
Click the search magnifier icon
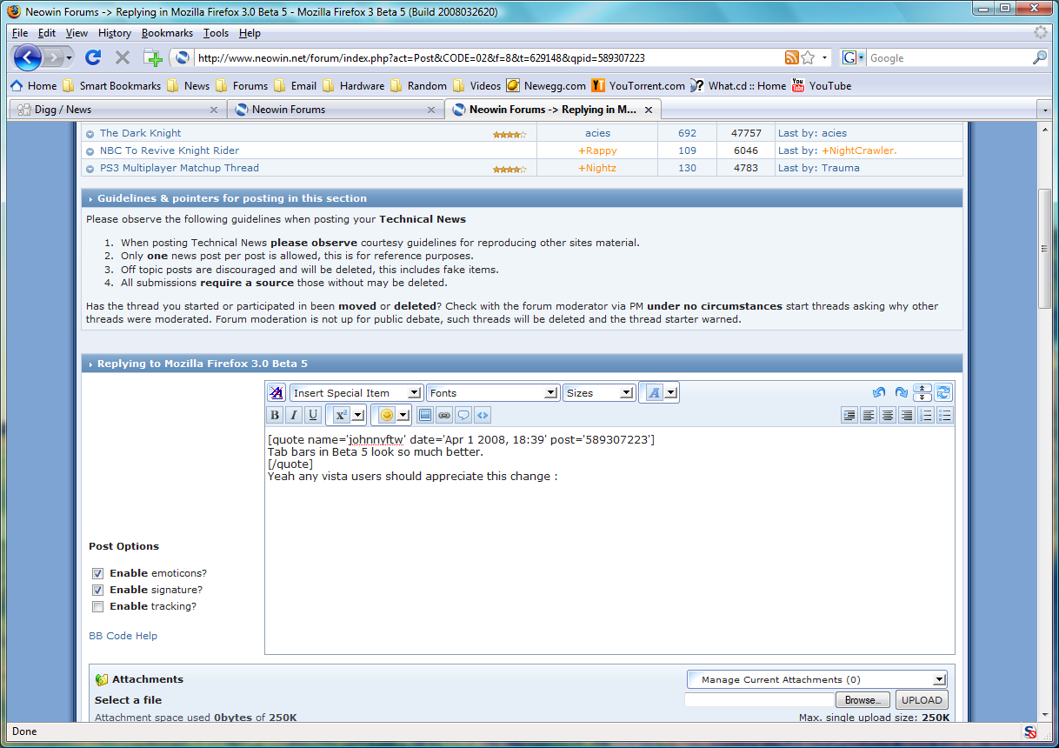pyautogui.click(x=1039, y=58)
